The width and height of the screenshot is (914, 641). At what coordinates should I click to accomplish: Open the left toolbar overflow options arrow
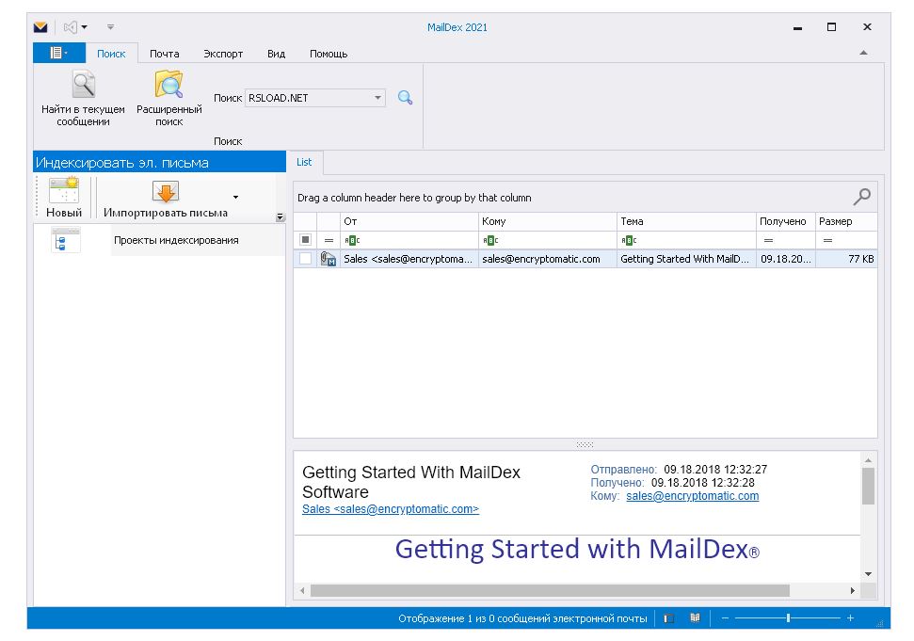click(280, 217)
